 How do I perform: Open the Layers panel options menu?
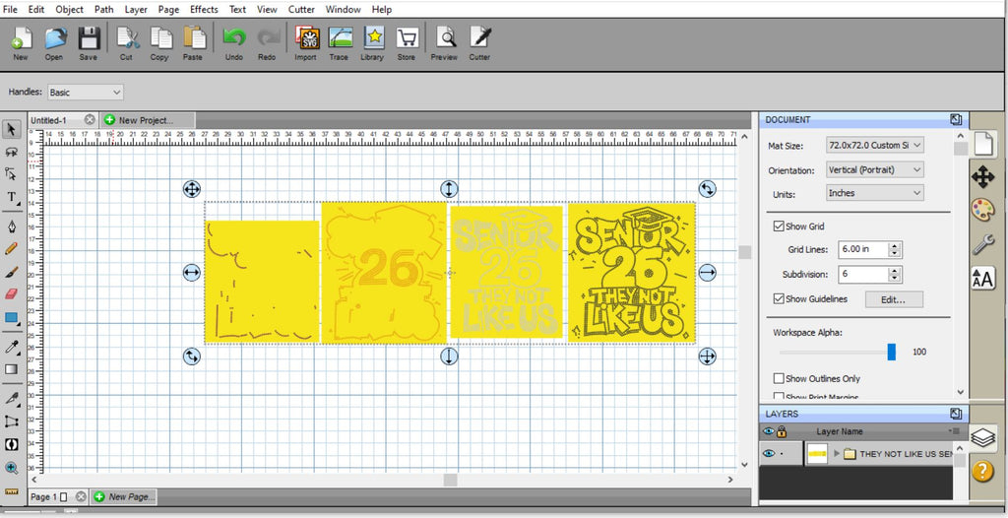pyautogui.click(x=955, y=431)
